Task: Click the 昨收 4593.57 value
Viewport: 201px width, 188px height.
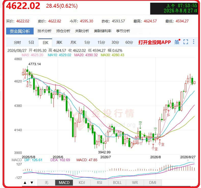Action: pos(118,21)
